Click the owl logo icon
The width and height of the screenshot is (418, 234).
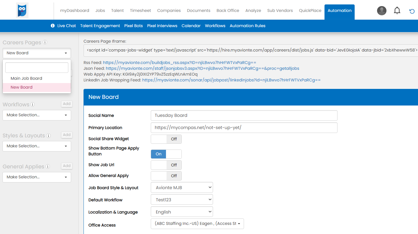22,11
